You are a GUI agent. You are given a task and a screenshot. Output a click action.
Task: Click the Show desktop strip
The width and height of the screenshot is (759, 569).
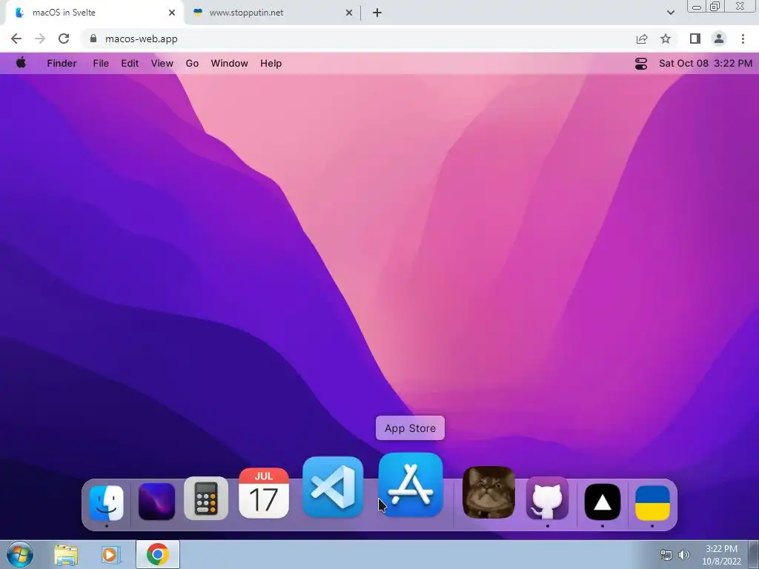click(x=754, y=554)
